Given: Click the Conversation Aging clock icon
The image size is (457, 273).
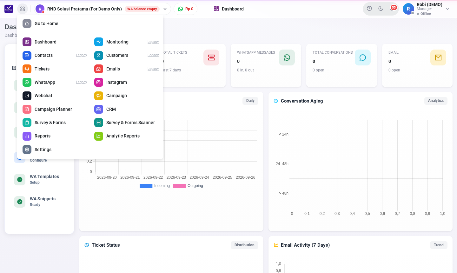Looking at the screenshot, I should [276, 101].
